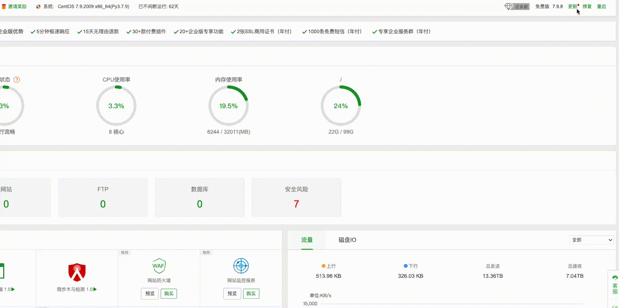
Task: Click the 5分钟极速响应 checkmark item
Action: [x=50, y=32]
